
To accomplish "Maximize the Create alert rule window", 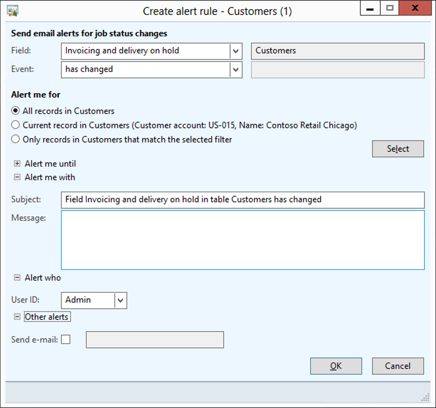I will 390,9.
